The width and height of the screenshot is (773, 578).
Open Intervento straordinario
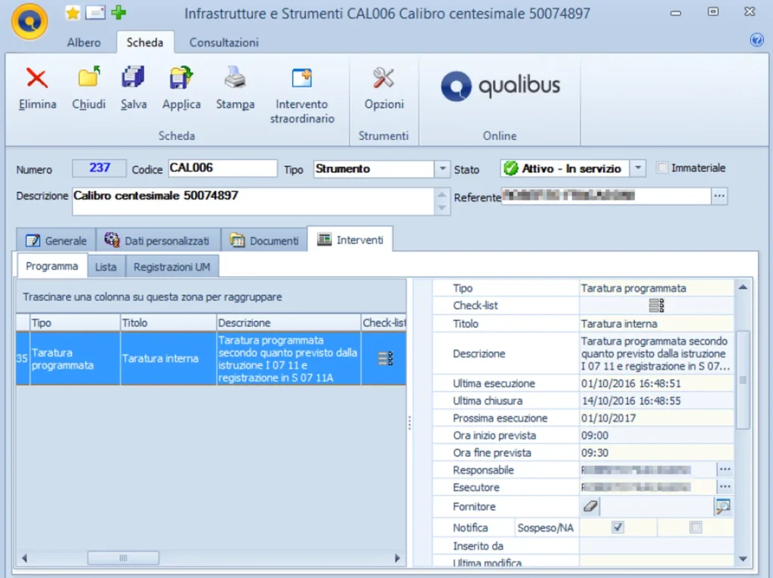pos(302,79)
